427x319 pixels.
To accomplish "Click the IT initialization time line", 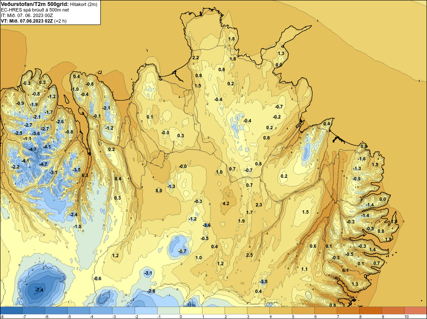I will (26, 15).
